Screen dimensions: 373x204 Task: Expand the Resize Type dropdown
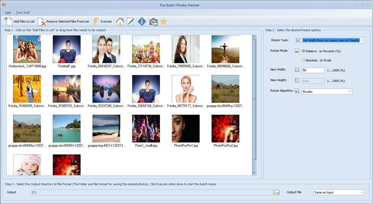pyautogui.click(x=362, y=41)
